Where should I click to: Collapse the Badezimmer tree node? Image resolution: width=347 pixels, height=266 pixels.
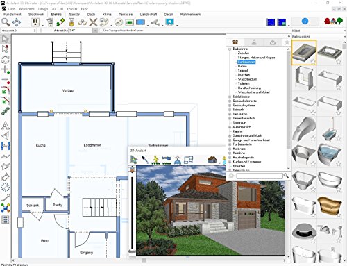point(230,49)
